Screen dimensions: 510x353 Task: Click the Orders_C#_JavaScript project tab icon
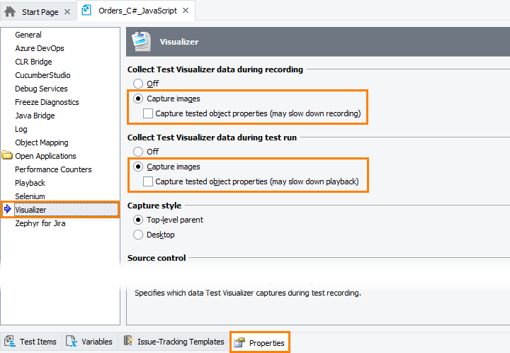pyautogui.click(x=86, y=11)
